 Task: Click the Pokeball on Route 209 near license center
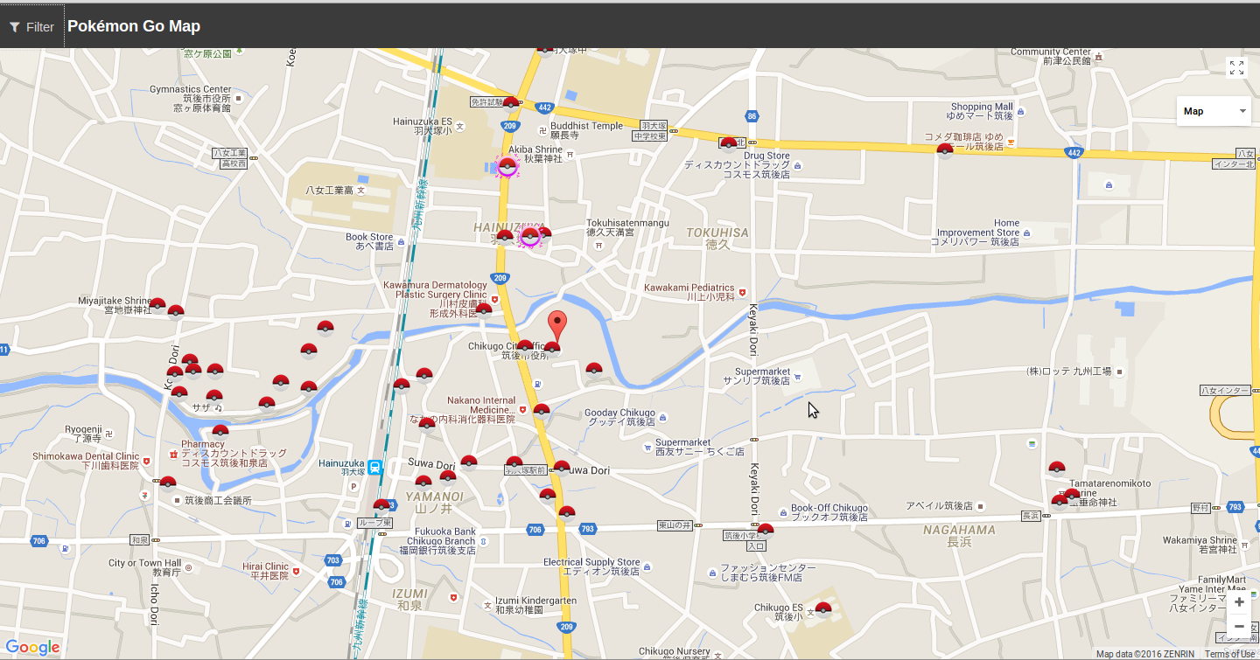(x=511, y=104)
